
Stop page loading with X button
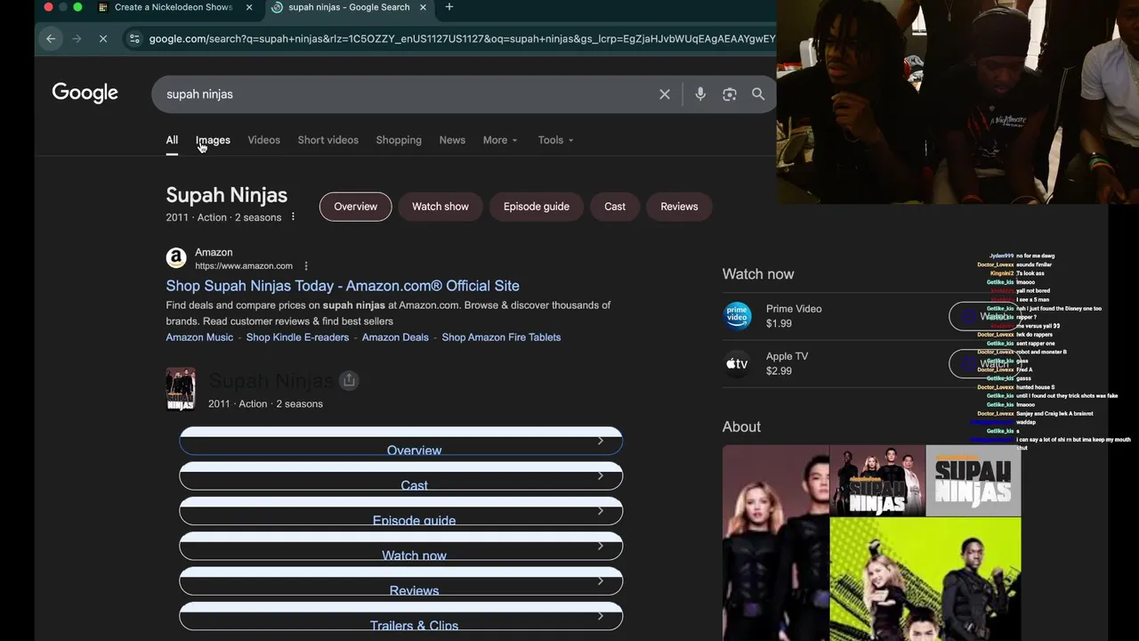coord(103,38)
